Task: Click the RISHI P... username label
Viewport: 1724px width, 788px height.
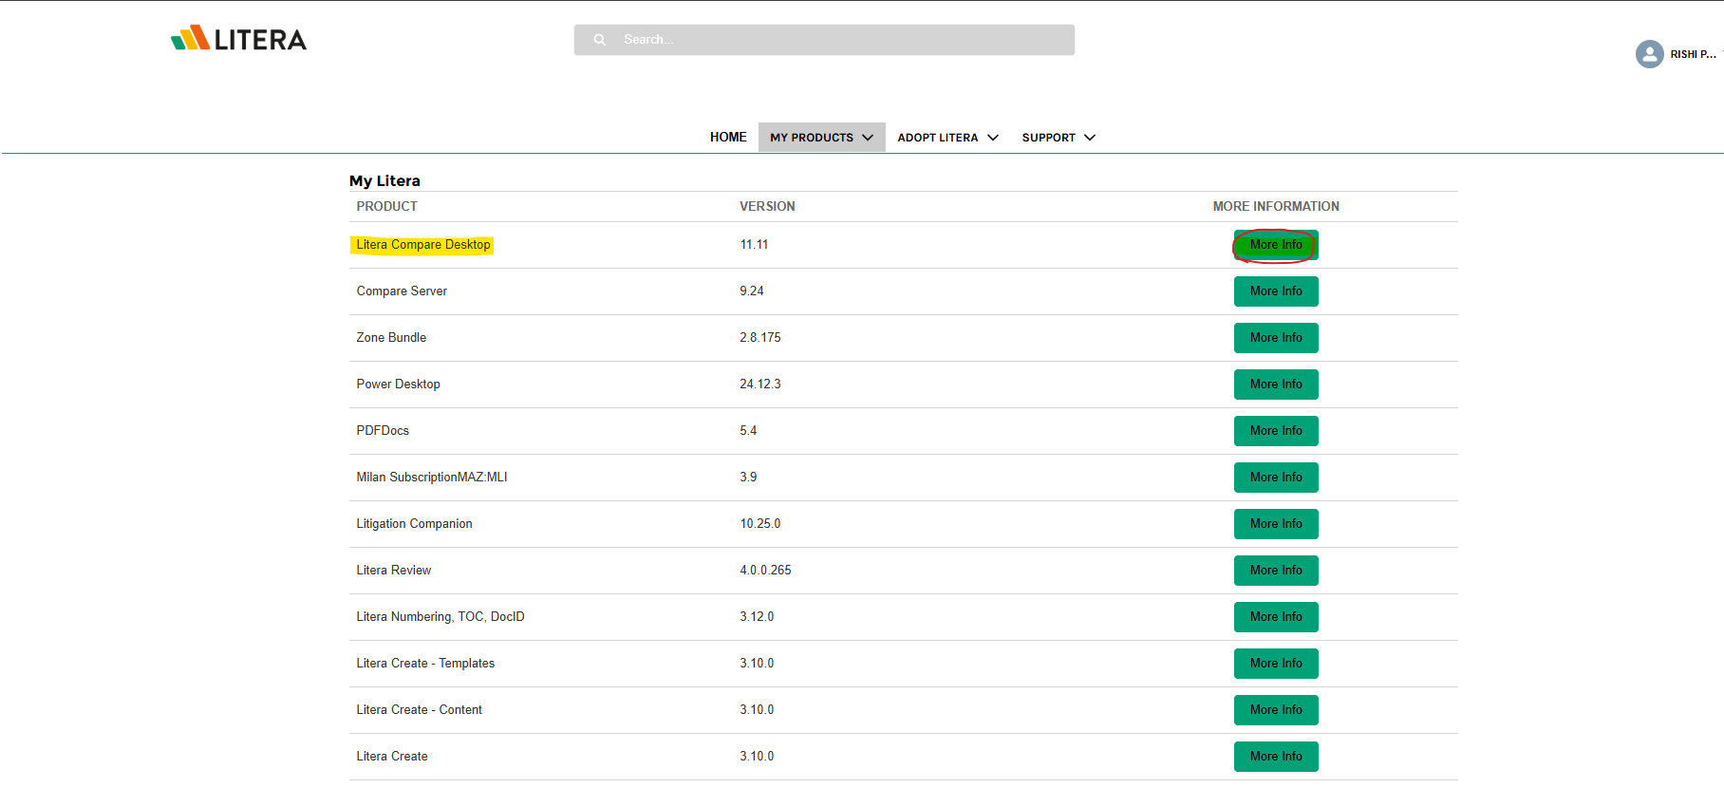Action: [x=1693, y=55]
